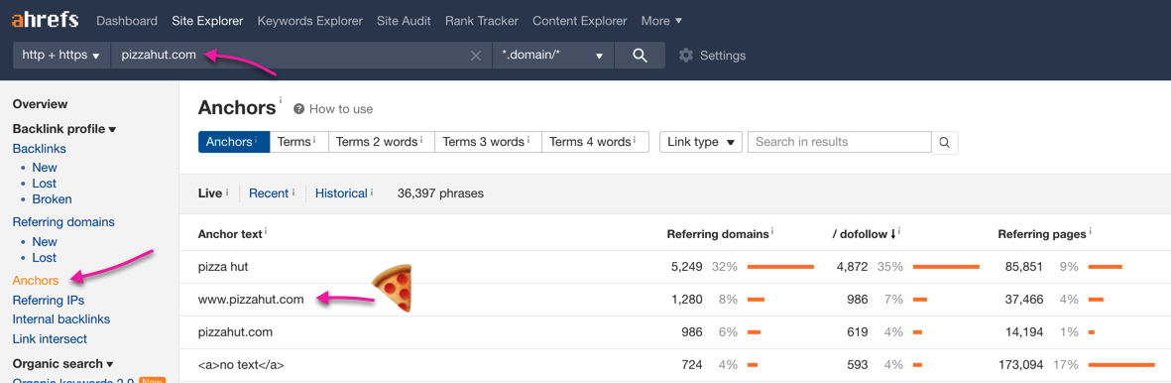
Task: Open Link intersect
Action: [x=50, y=339]
